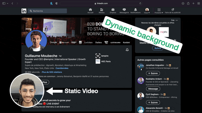The image size is (202, 113).
Task: Open ad options three-dot menu
Action: tap(177, 20)
